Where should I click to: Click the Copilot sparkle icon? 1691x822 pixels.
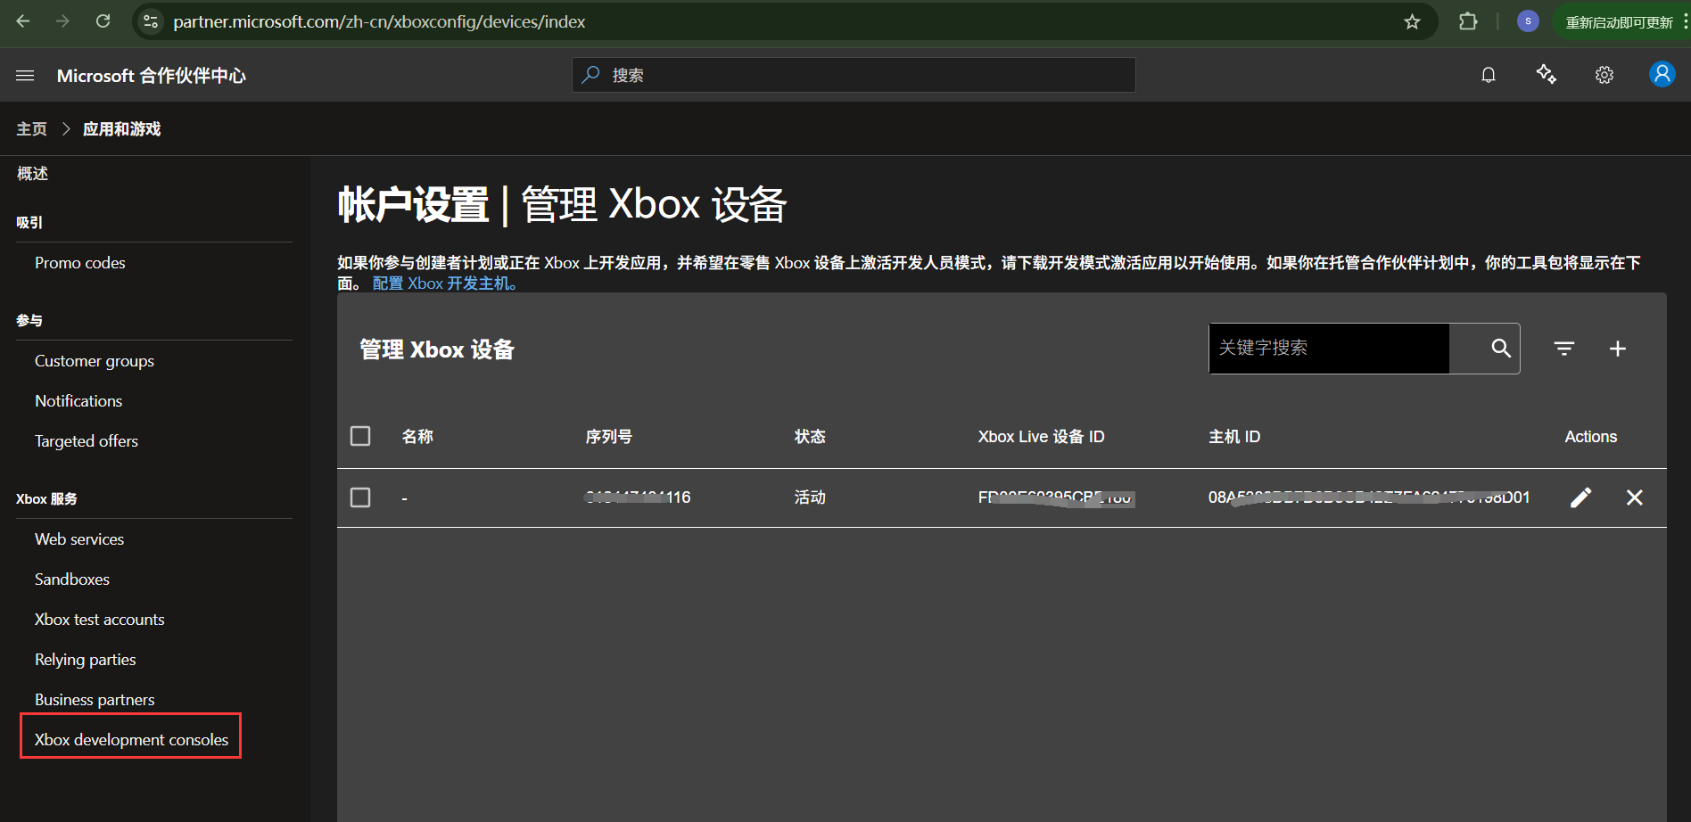click(x=1546, y=76)
